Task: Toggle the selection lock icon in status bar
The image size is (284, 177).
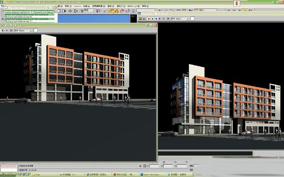Action: pyautogui.click(x=140, y=166)
